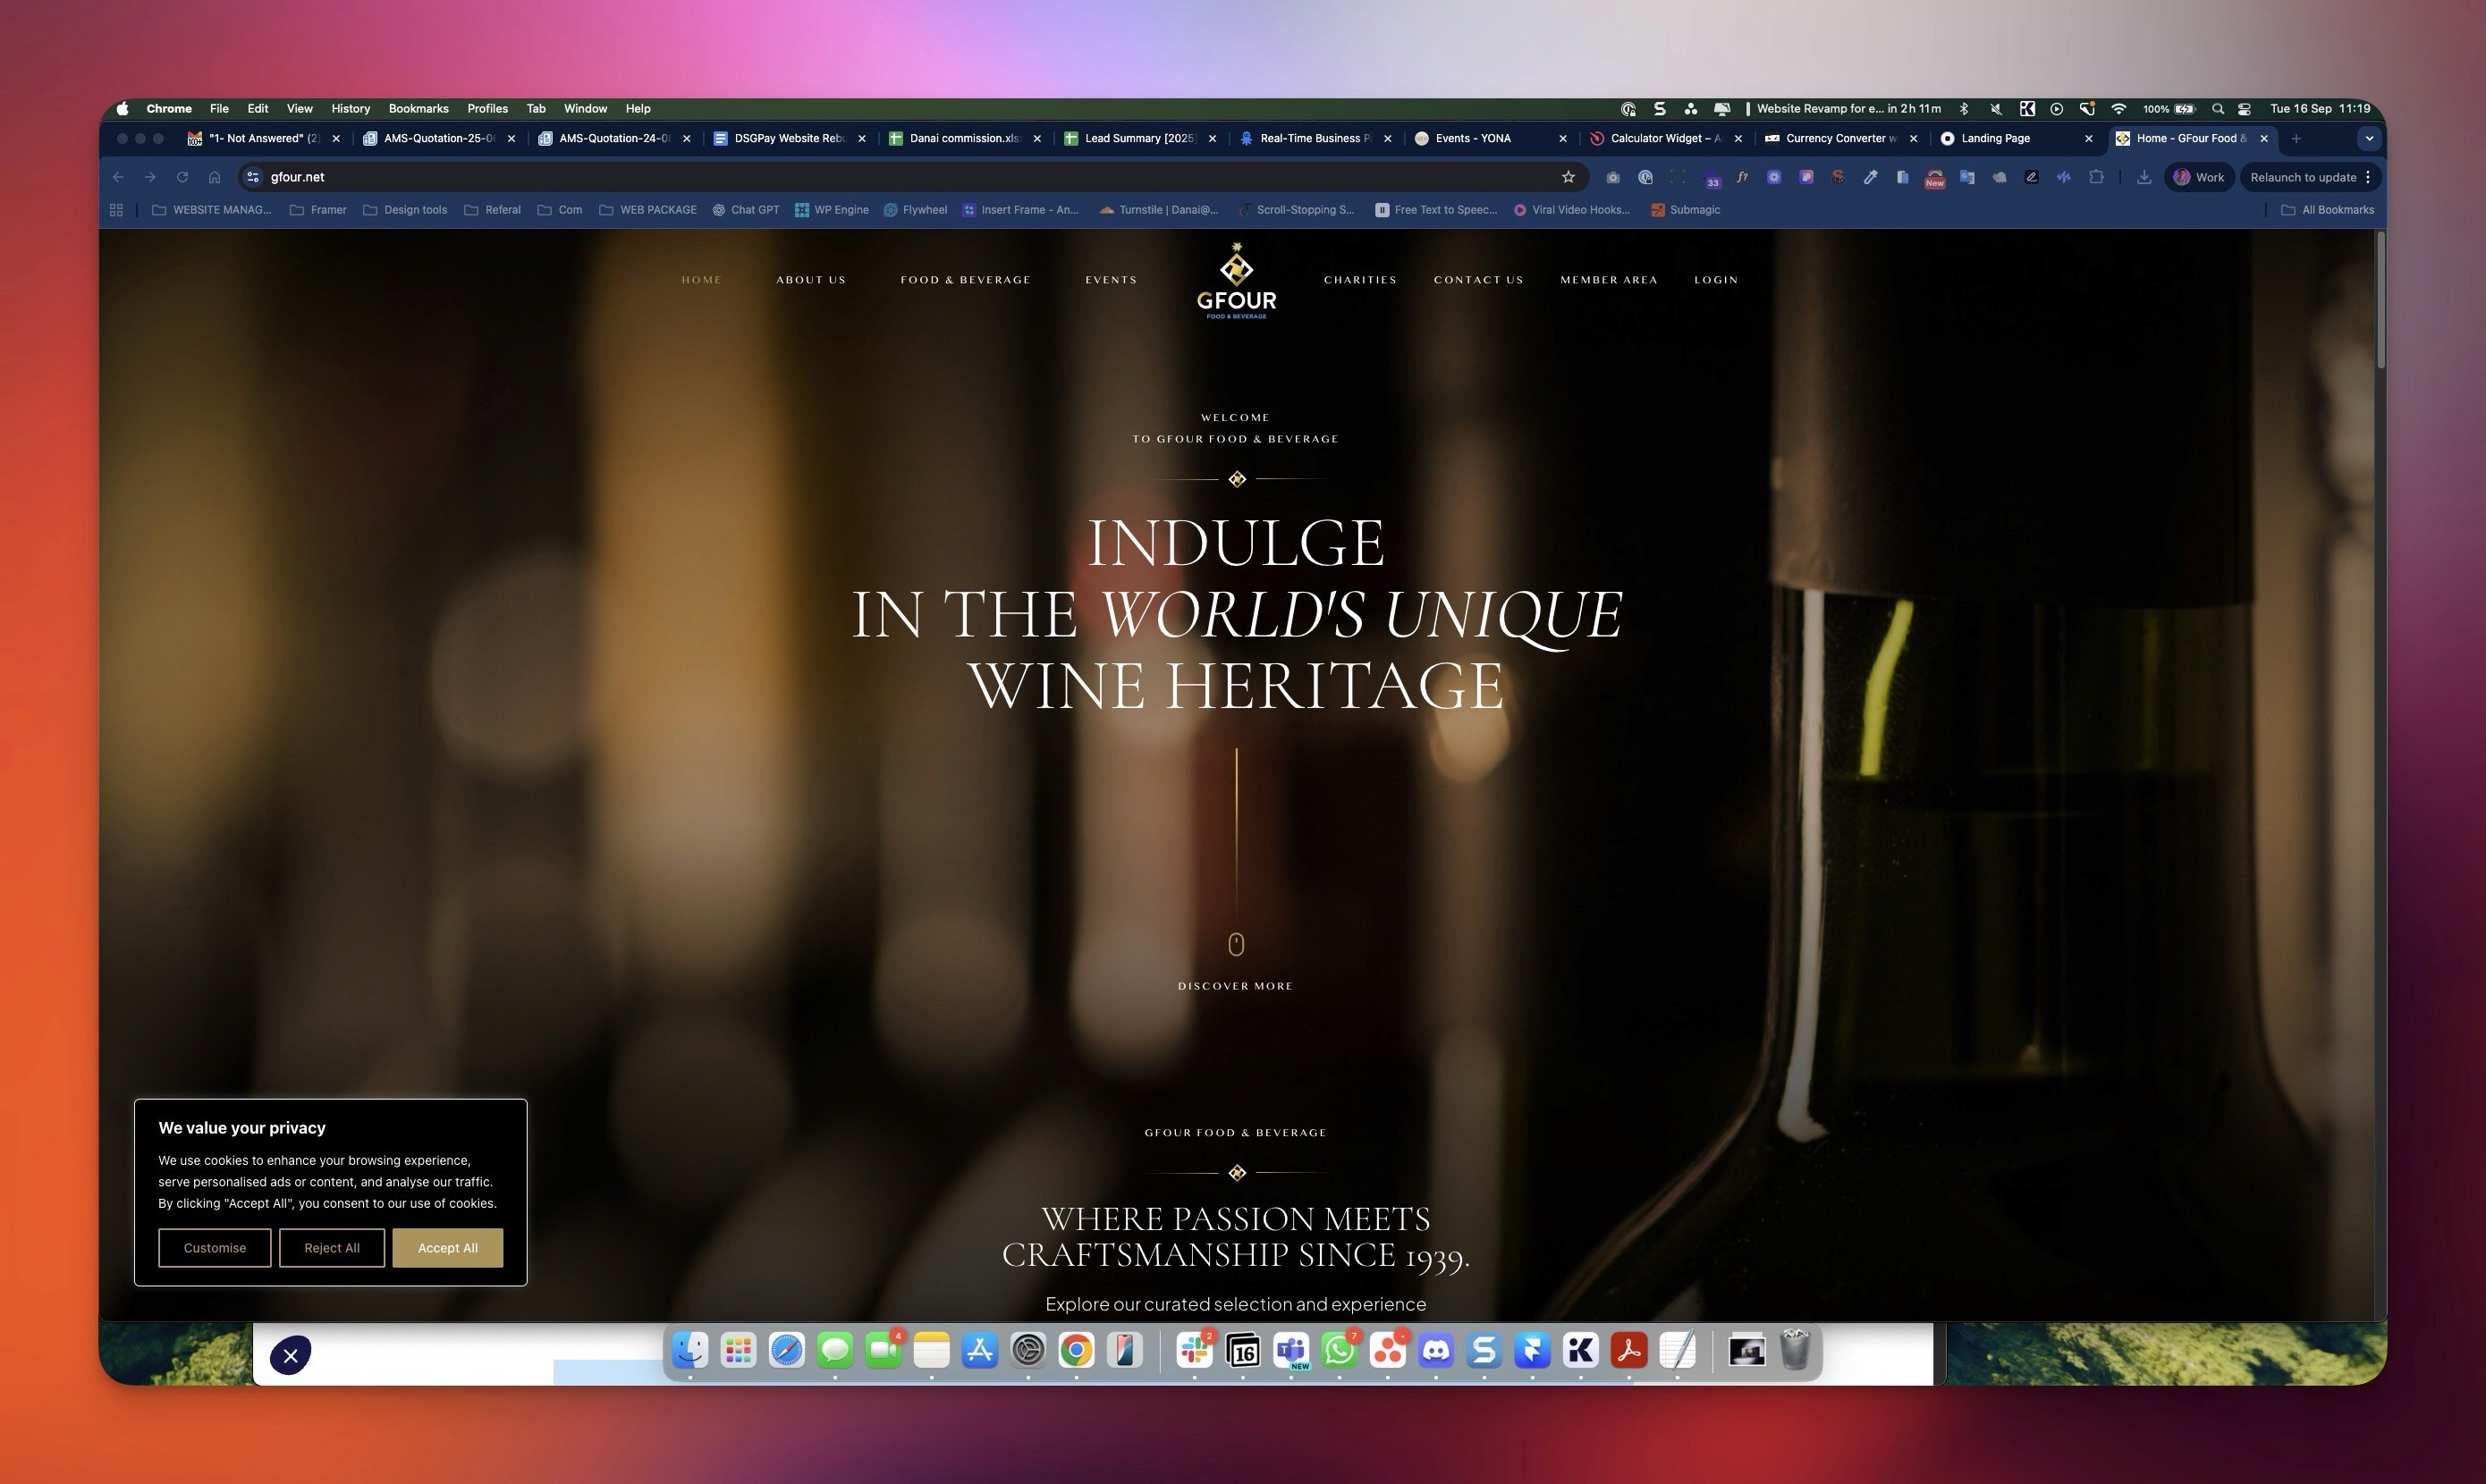Click Accept All cookies button
The height and width of the screenshot is (1484, 2486).
(x=447, y=1248)
